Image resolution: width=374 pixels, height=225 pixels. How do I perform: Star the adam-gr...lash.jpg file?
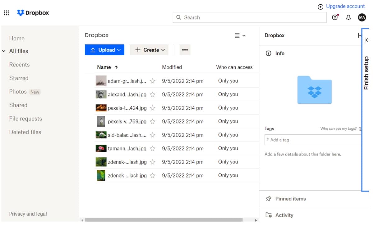tap(153, 81)
